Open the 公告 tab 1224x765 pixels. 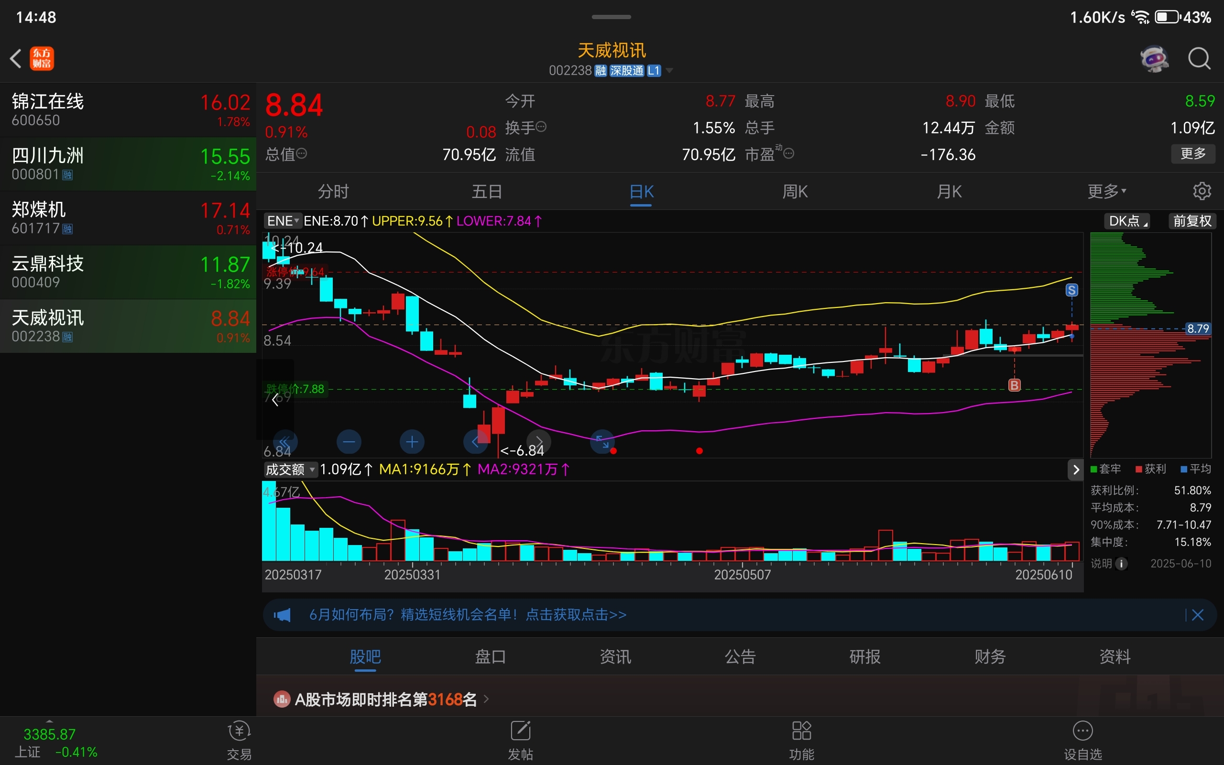pos(740,657)
